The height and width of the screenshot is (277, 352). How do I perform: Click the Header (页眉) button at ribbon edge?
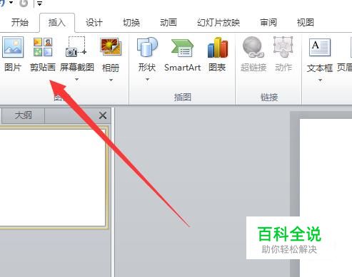[344, 54]
